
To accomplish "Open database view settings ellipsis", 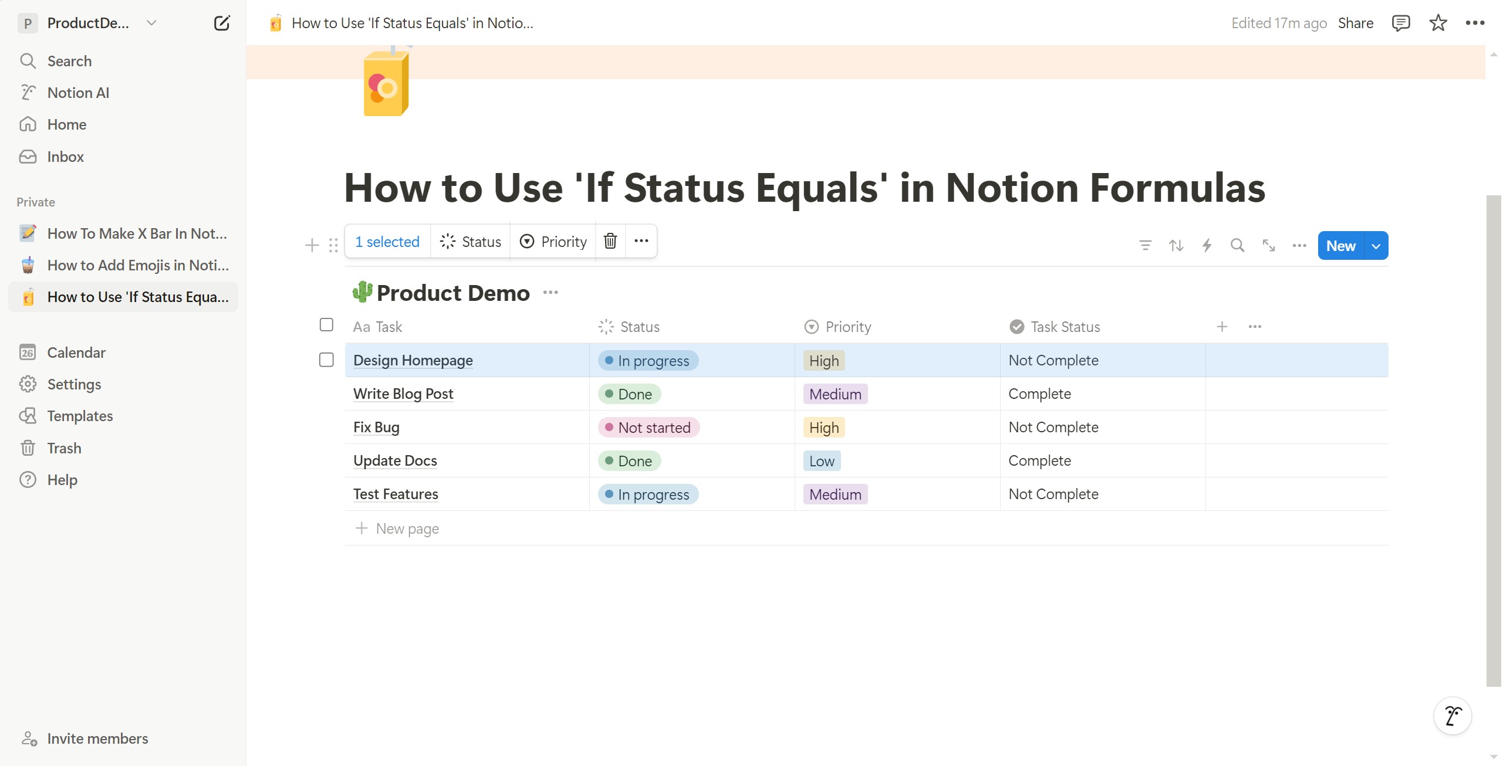I will (1299, 245).
